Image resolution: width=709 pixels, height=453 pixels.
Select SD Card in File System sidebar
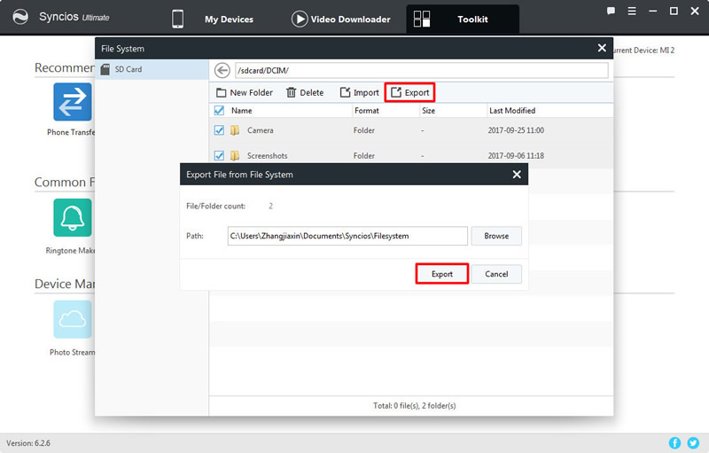(152, 70)
